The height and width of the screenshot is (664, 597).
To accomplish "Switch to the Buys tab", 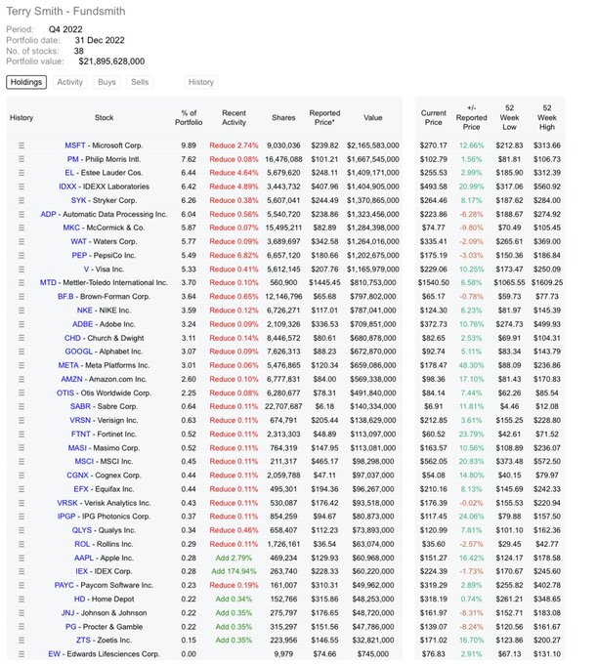I will pos(107,82).
